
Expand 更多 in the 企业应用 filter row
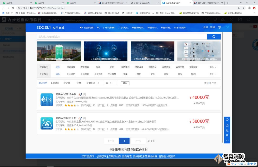pyautogui.click(x=212, y=74)
